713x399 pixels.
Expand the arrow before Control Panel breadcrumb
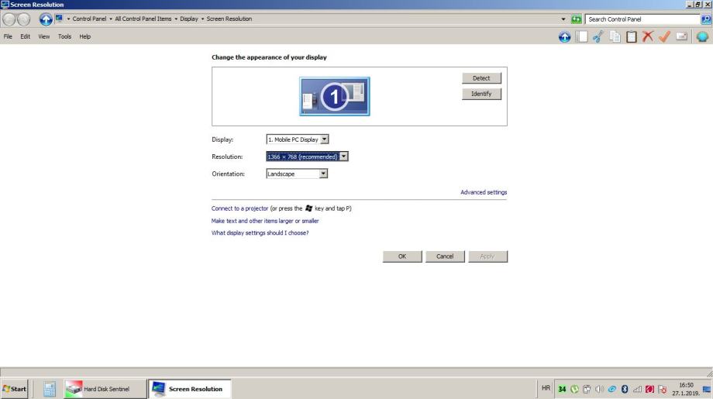[68, 19]
